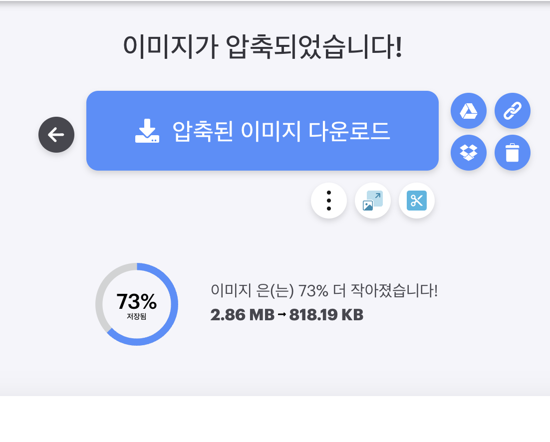Expand extra actions with the vertical ellipsis
The height and width of the screenshot is (442, 550).
pos(328,200)
